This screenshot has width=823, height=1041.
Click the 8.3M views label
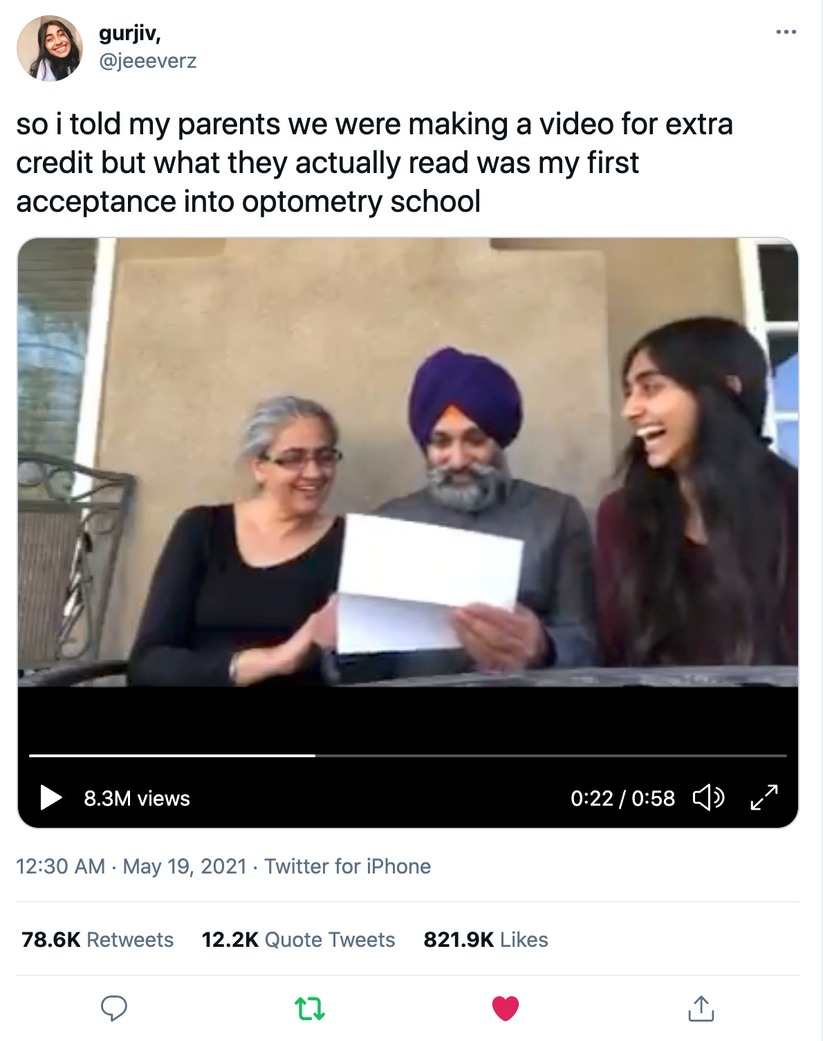click(137, 798)
